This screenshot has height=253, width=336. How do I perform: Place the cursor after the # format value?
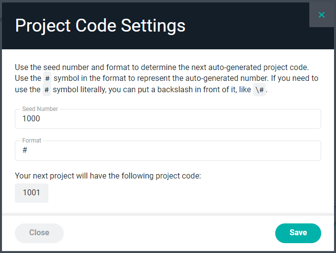[x=28, y=150]
